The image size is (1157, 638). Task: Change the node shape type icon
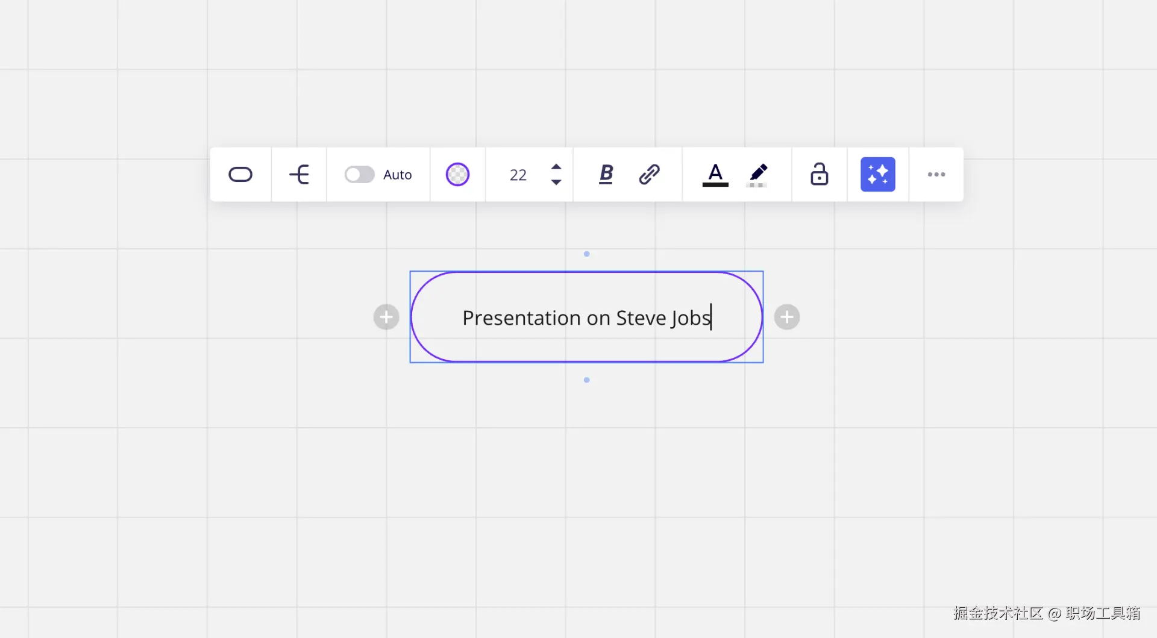(x=240, y=175)
